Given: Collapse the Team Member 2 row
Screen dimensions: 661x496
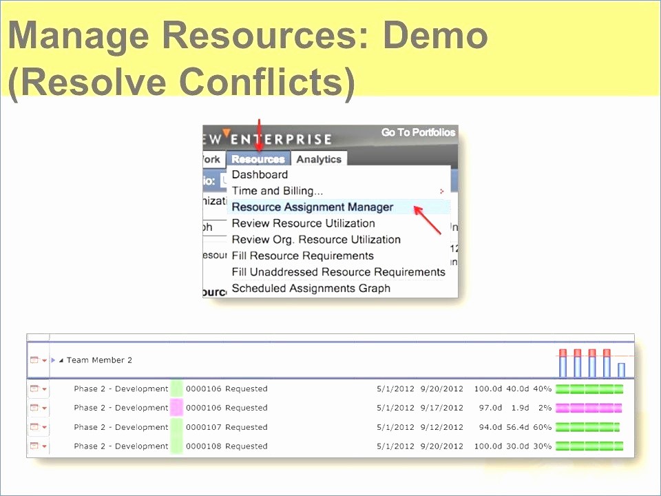Looking at the screenshot, I should (x=61, y=360).
